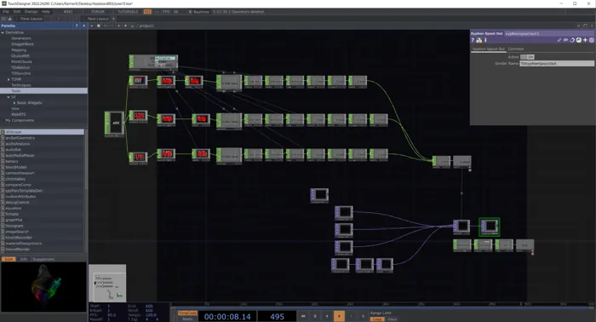Click the tag icon in parameter panel
This screenshot has width=596, height=322.
point(572,40)
